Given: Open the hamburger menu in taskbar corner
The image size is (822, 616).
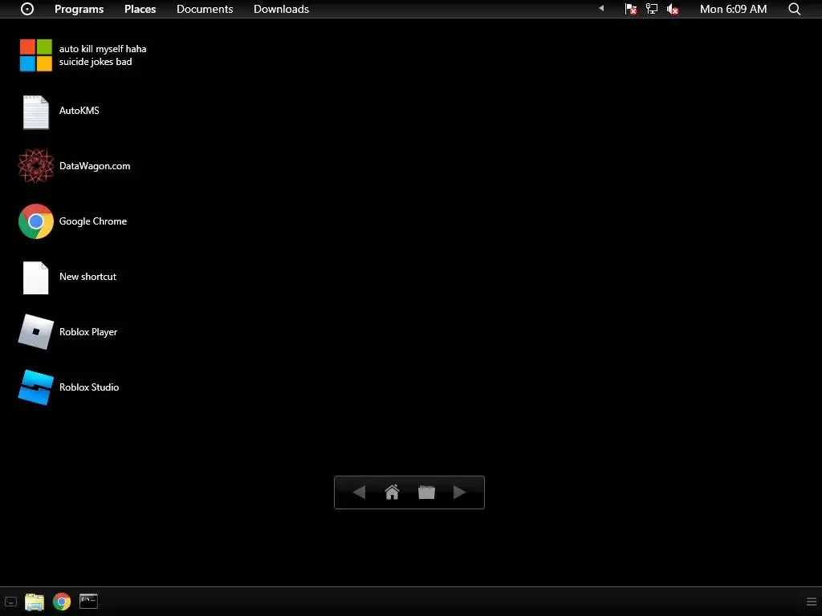Looking at the screenshot, I should (x=811, y=602).
